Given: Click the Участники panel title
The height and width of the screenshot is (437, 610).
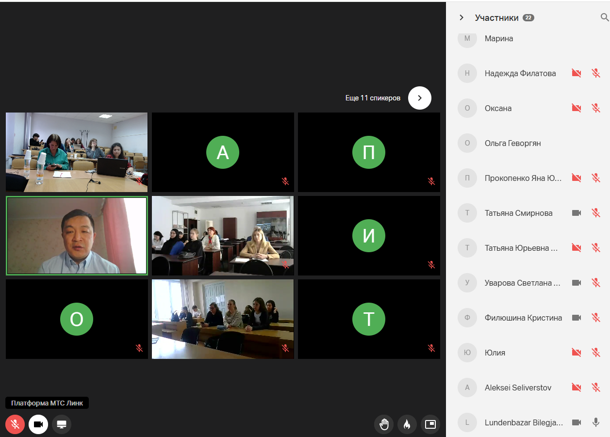Looking at the screenshot, I should (x=497, y=18).
